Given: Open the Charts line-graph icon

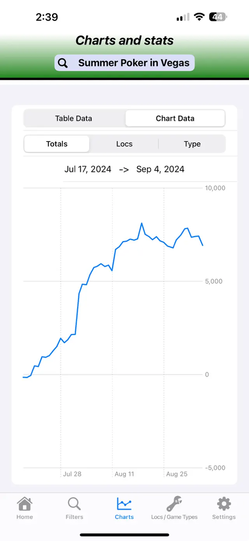Looking at the screenshot, I should pos(124,504).
